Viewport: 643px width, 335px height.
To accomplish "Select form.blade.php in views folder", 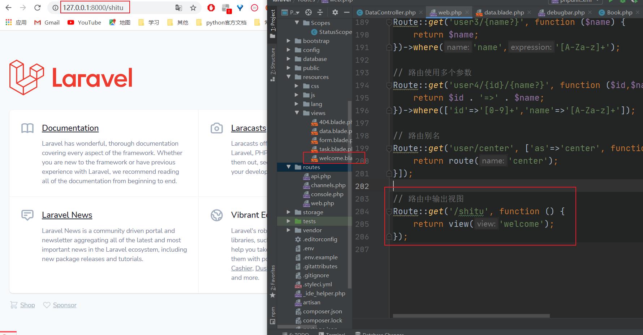I will pyautogui.click(x=331, y=140).
